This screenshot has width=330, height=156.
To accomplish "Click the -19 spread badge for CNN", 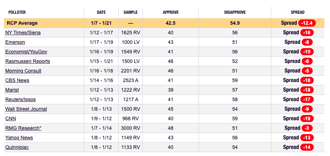I will tap(307, 119).
